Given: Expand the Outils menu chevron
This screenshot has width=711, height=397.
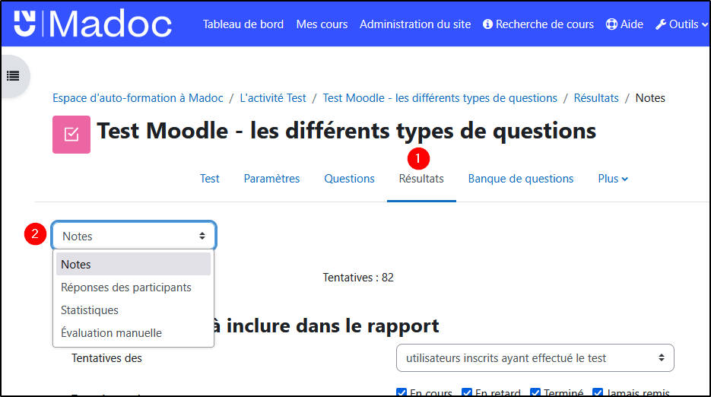Looking at the screenshot, I should pos(704,25).
